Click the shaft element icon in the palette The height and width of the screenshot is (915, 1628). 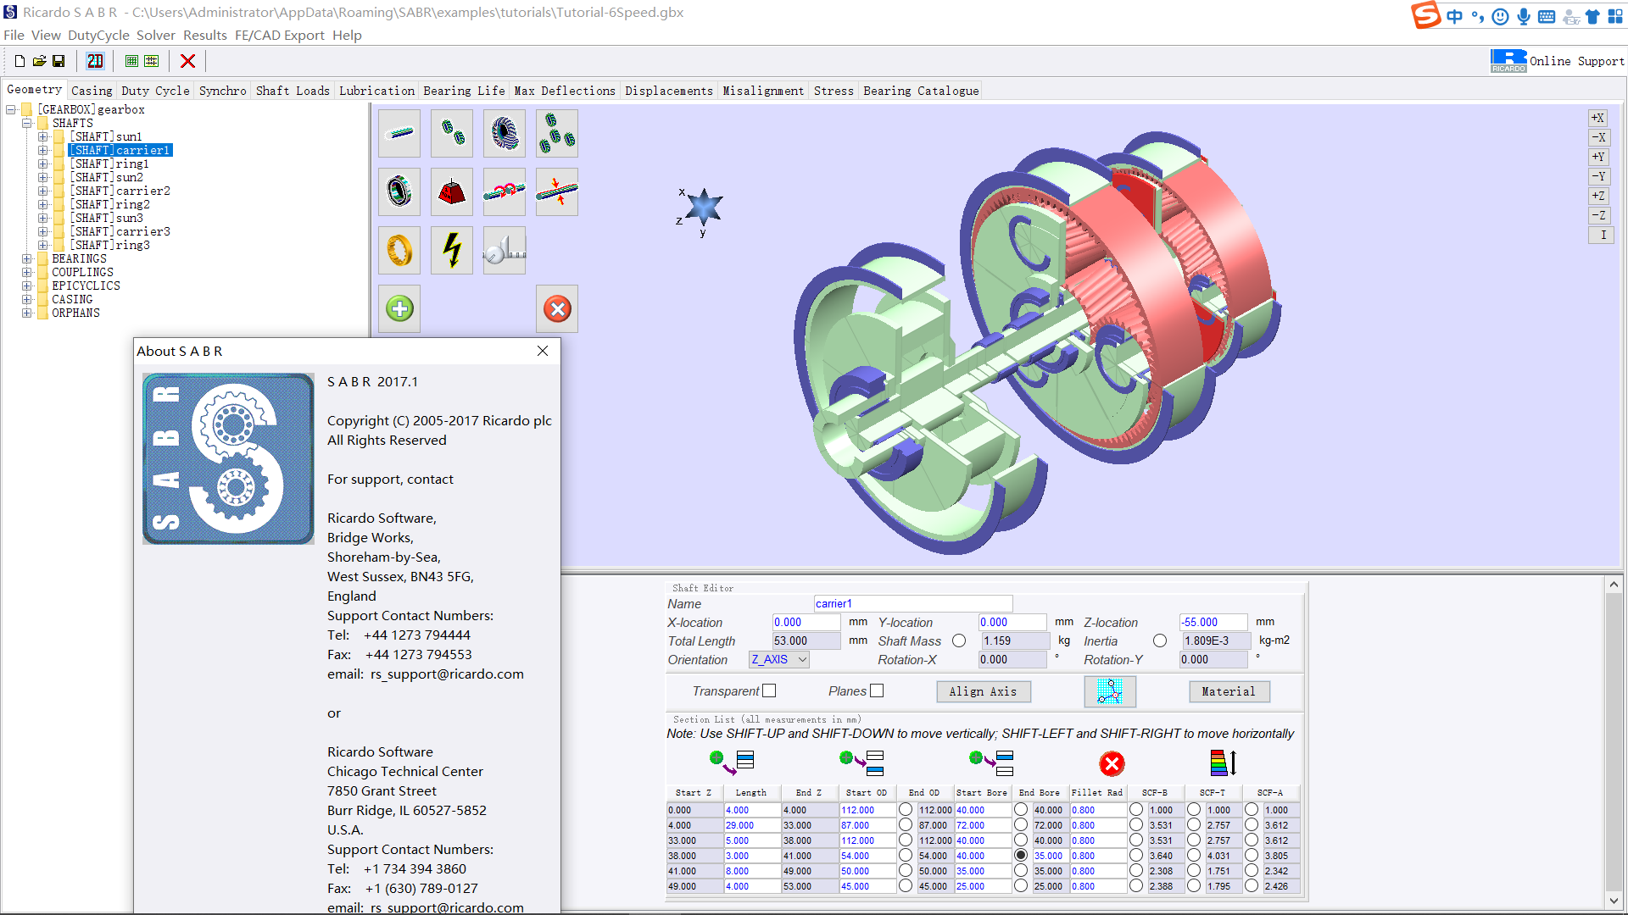point(399,133)
